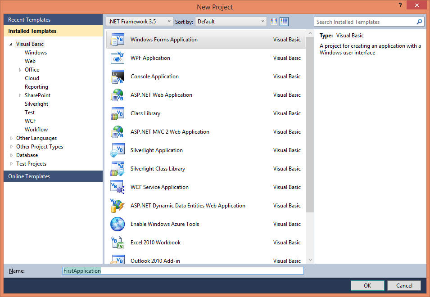The height and width of the screenshot is (297, 430).
Task: Click the search magnifier icon
Action: click(x=419, y=22)
